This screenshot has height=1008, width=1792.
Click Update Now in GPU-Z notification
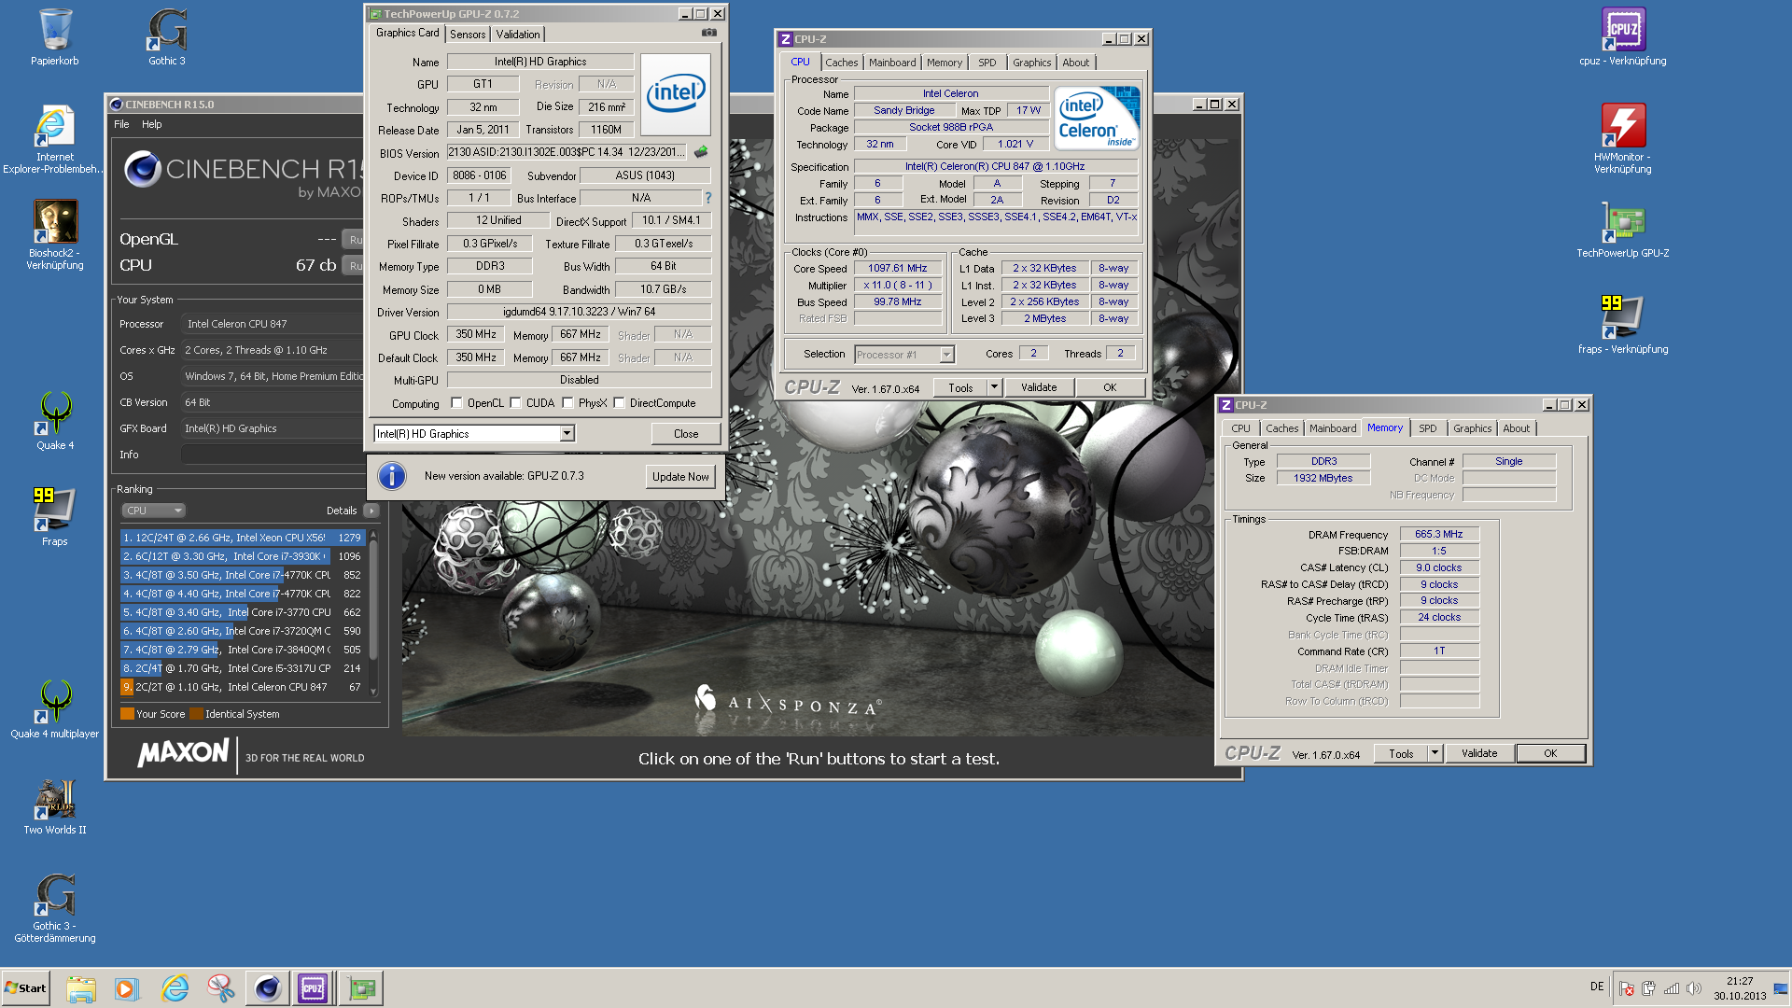click(680, 477)
